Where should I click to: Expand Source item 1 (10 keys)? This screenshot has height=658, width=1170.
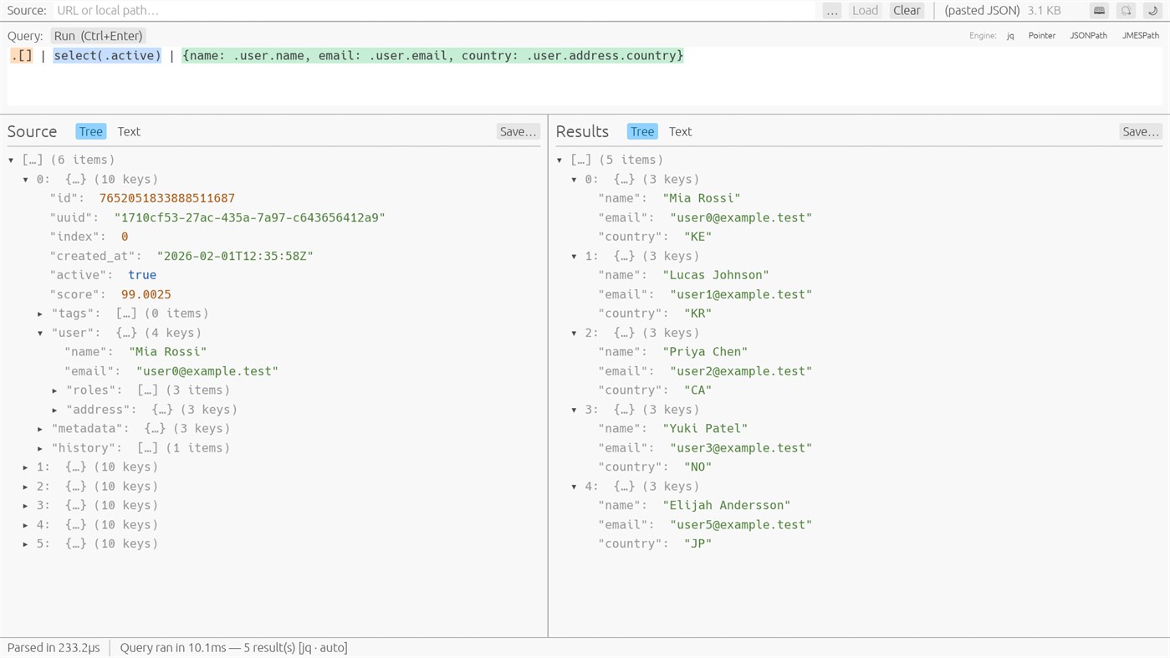coord(26,467)
